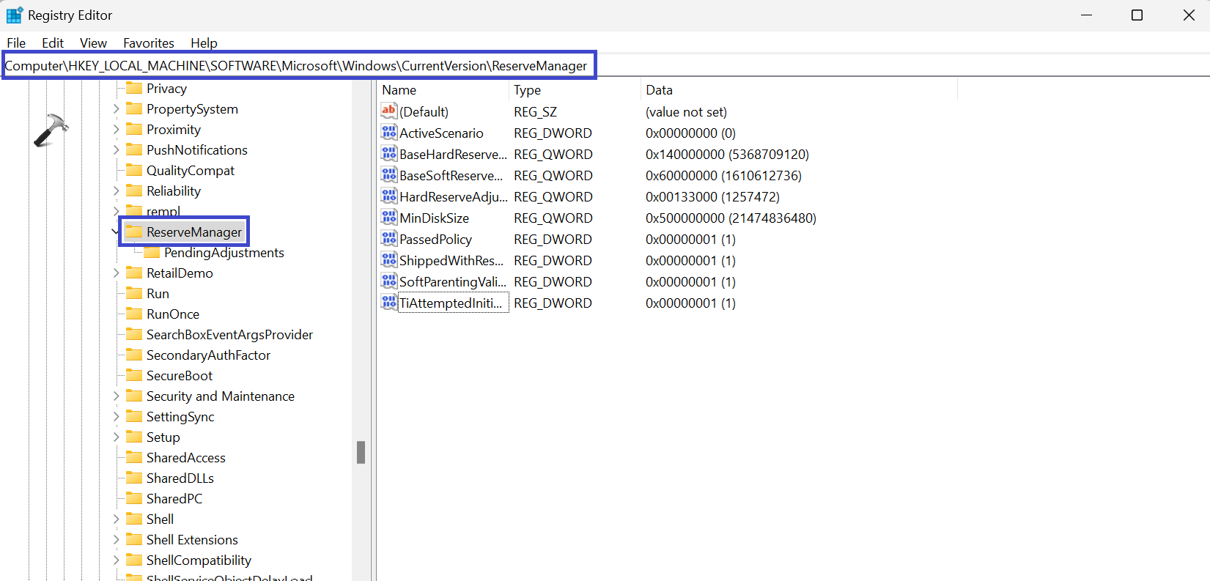Select the TiAttemptedIniti value icon
This screenshot has height=581, width=1210.
388,303
